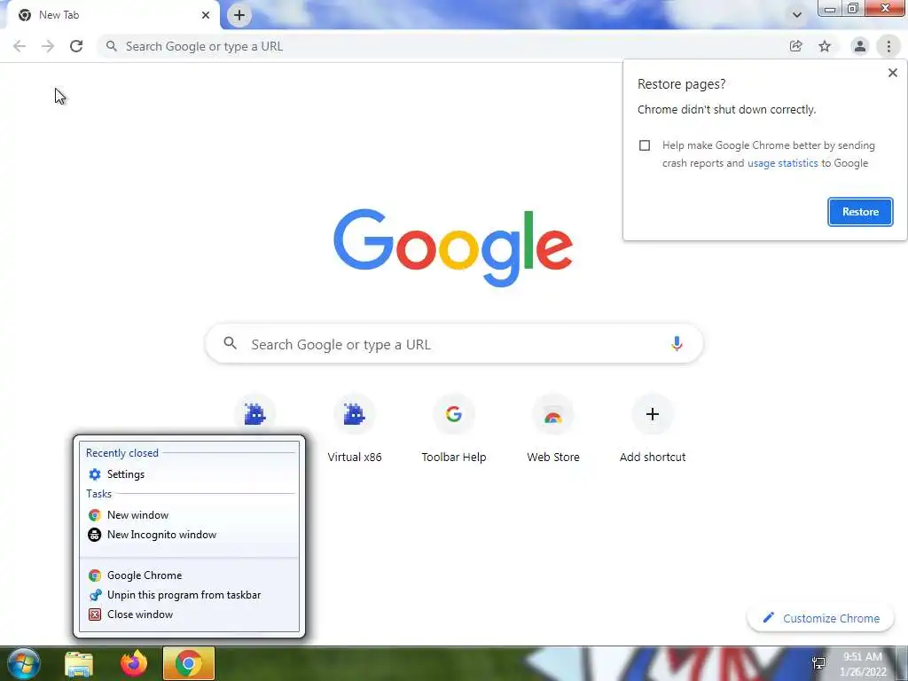The height and width of the screenshot is (681, 908).
Task: Close the New Tab tab
Action: pyautogui.click(x=206, y=15)
